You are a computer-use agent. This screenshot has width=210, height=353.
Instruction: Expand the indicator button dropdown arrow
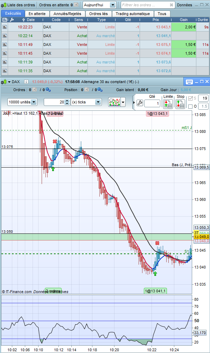pyautogui.click(x=123, y=102)
